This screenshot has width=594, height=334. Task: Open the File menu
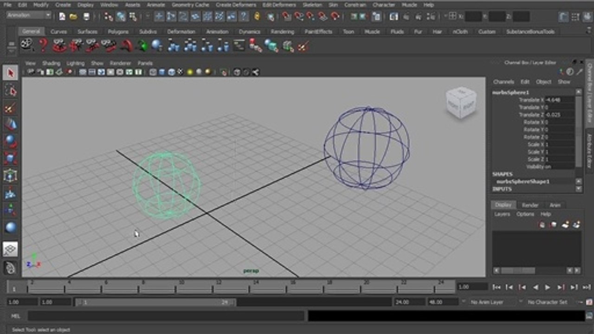coord(7,5)
